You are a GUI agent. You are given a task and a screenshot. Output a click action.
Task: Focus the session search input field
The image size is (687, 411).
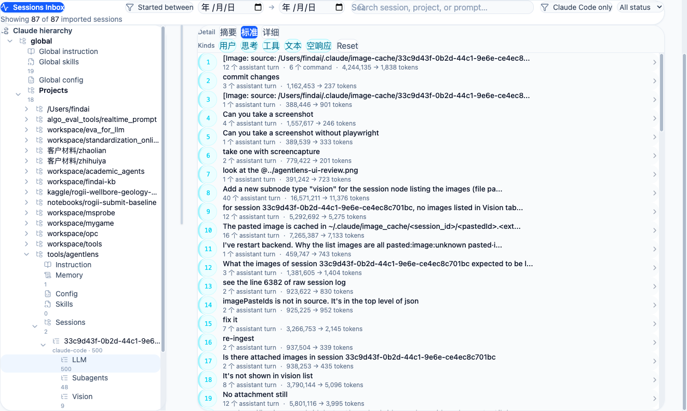[442, 7]
